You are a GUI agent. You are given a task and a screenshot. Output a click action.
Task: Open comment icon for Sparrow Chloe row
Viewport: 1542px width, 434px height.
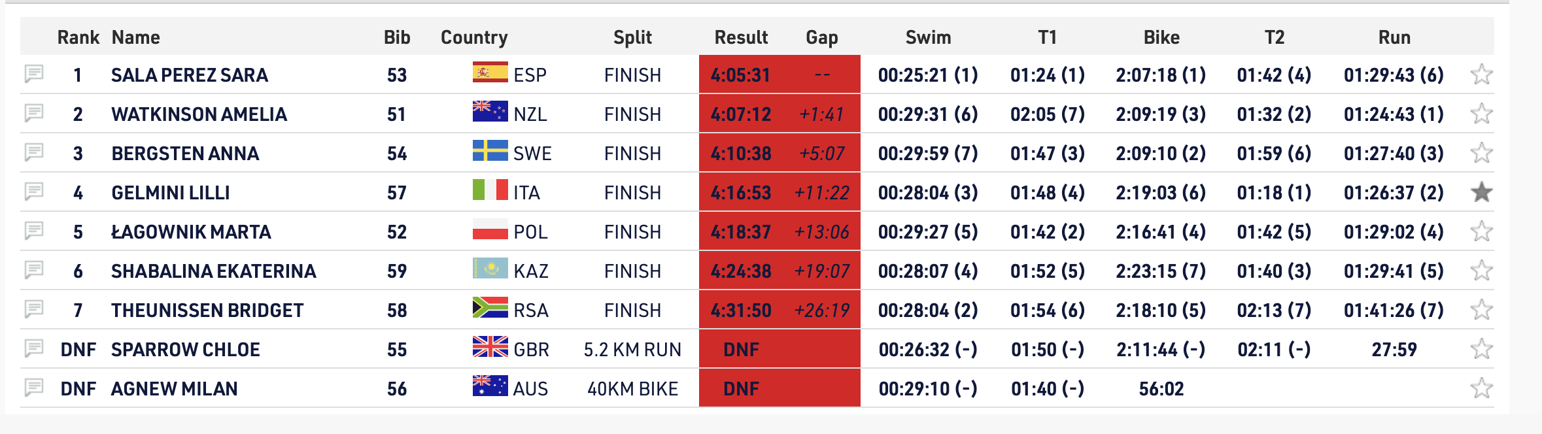point(34,348)
